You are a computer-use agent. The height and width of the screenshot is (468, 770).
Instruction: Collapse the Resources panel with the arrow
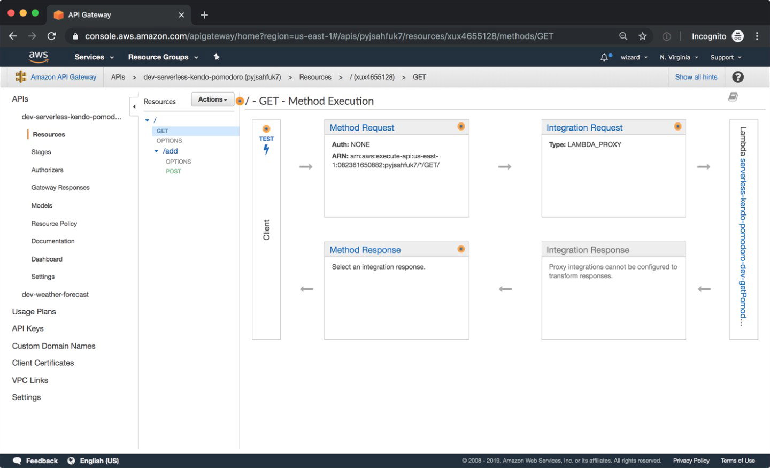click(x=134, y=106)
